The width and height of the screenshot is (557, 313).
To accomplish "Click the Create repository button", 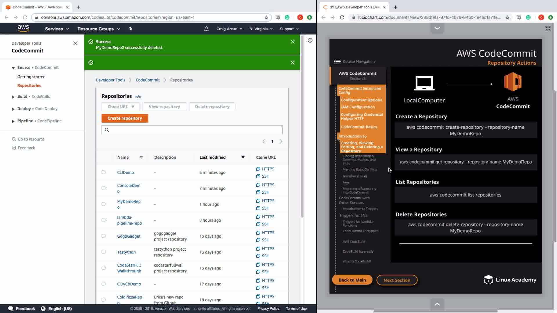I will (x=125, y=118).
